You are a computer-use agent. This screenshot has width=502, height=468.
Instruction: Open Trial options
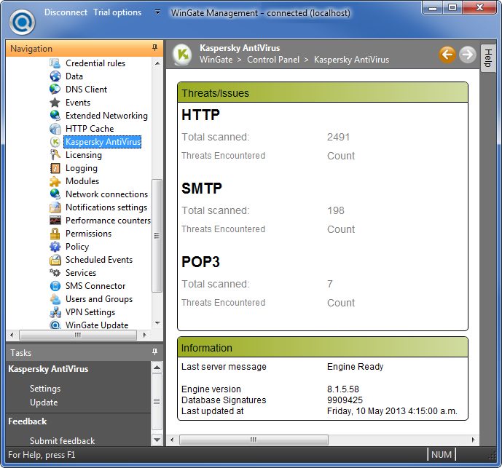[x=117, y=12]
